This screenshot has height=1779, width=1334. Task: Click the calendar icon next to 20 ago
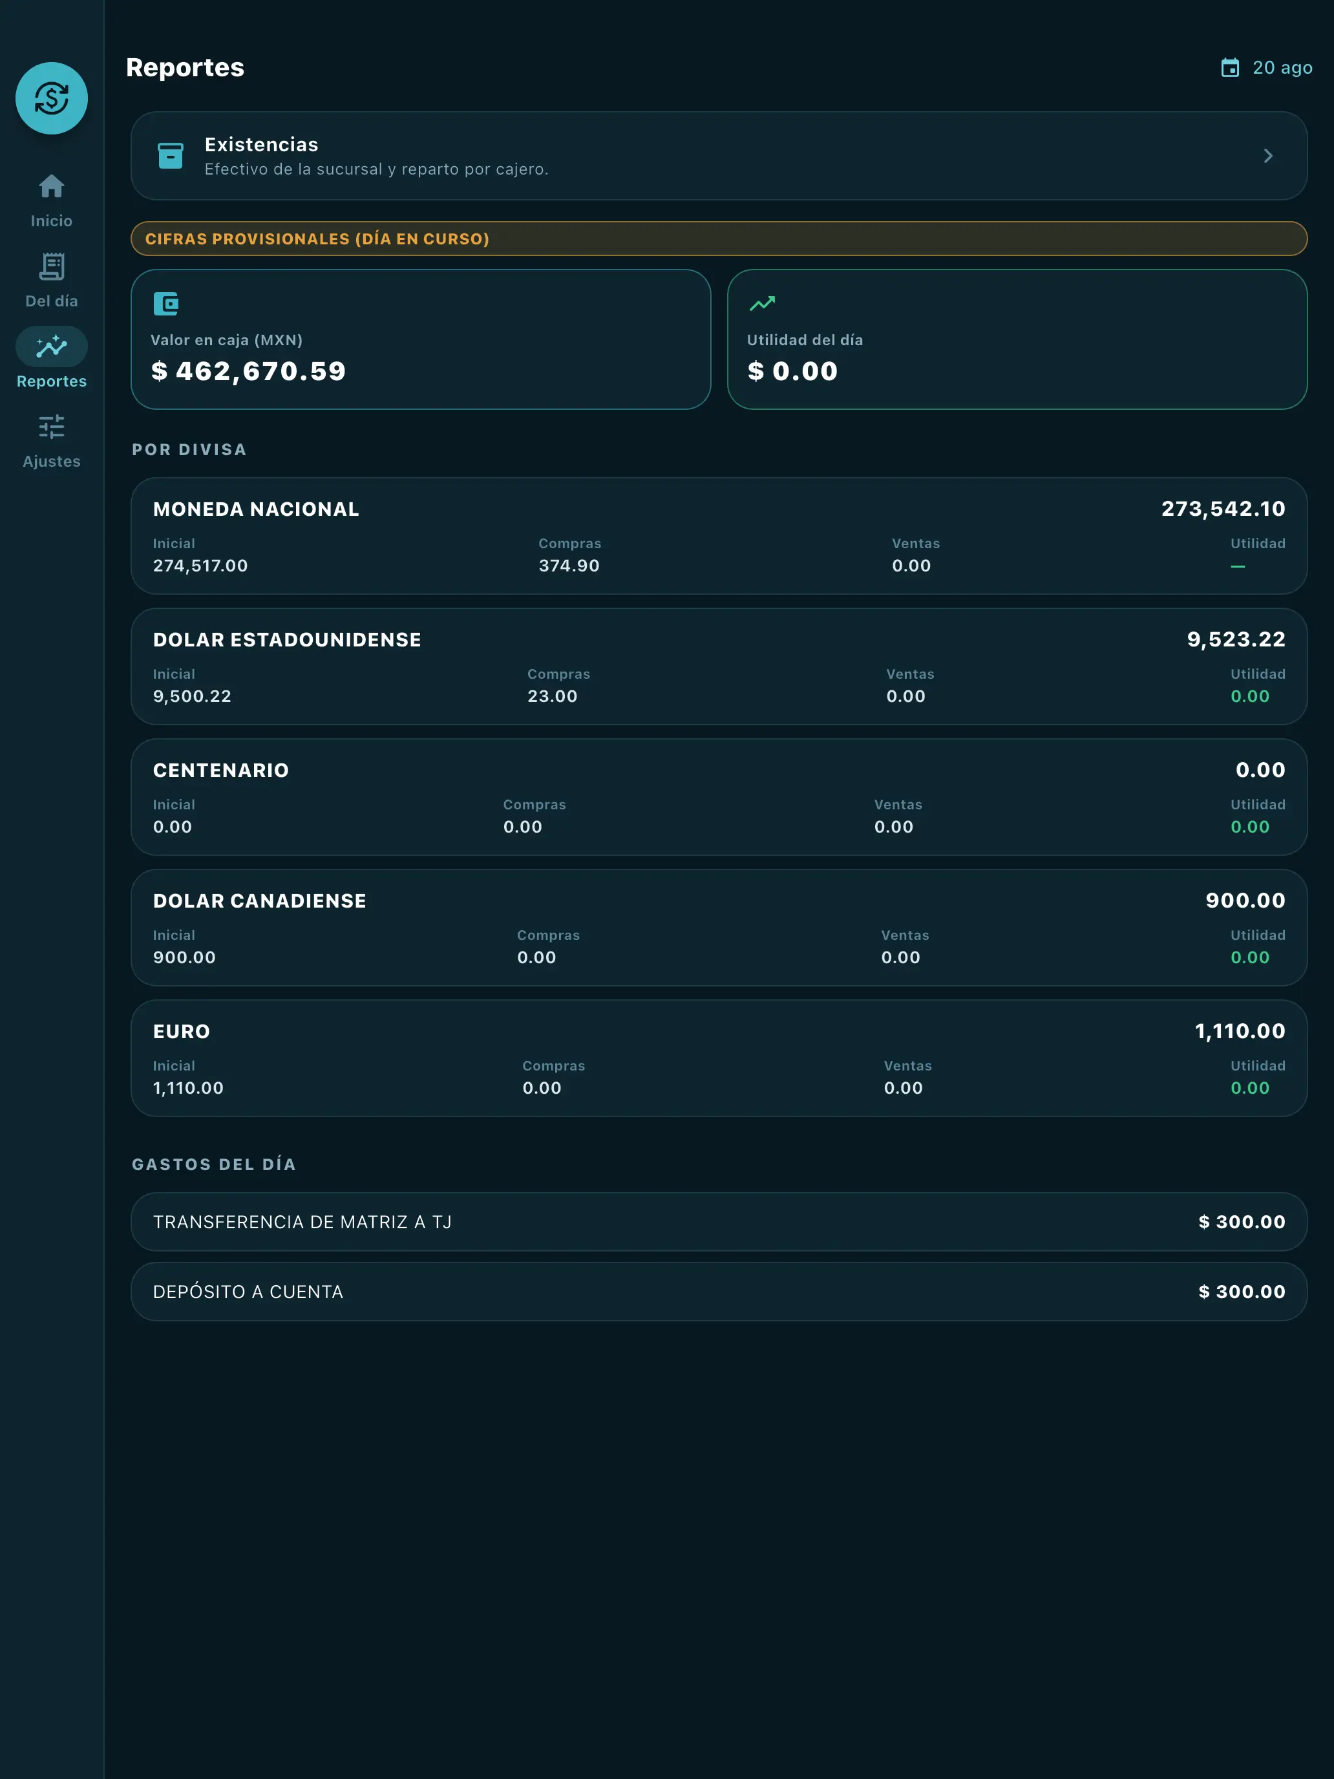click(1229, 68)
